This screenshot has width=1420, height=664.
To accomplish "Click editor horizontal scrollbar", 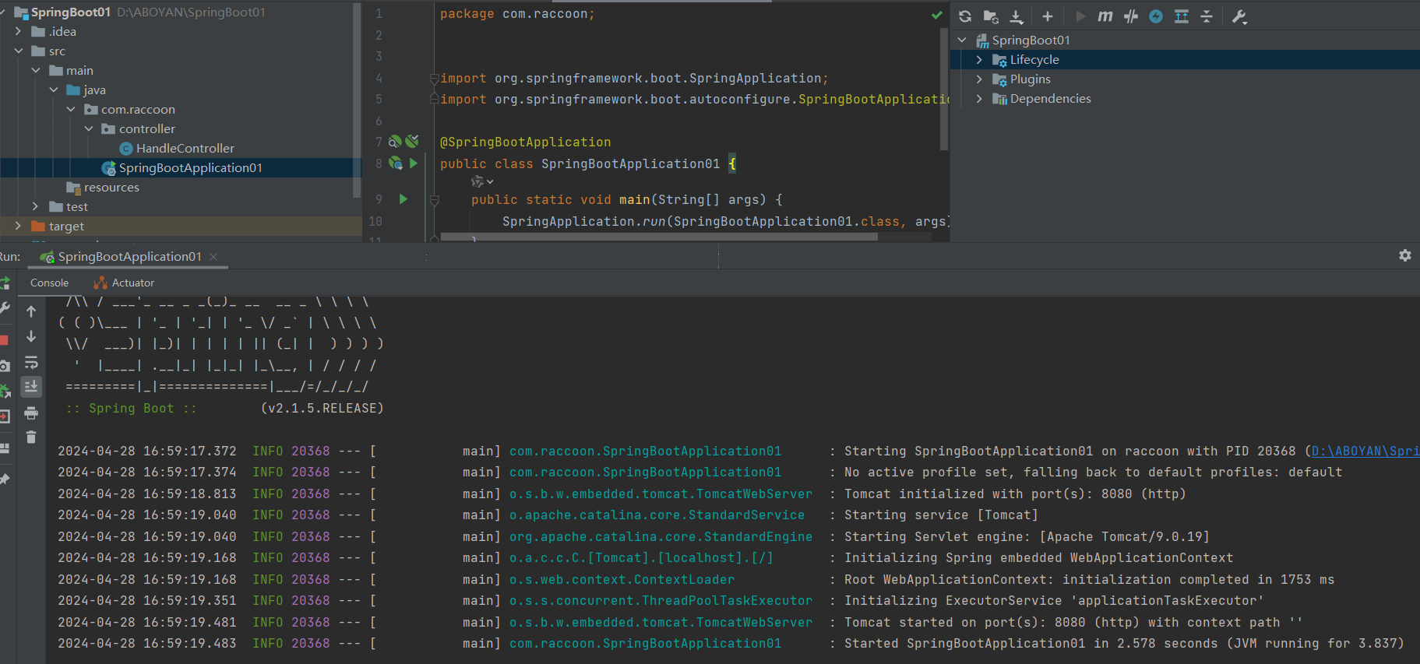I will (659, 237).
